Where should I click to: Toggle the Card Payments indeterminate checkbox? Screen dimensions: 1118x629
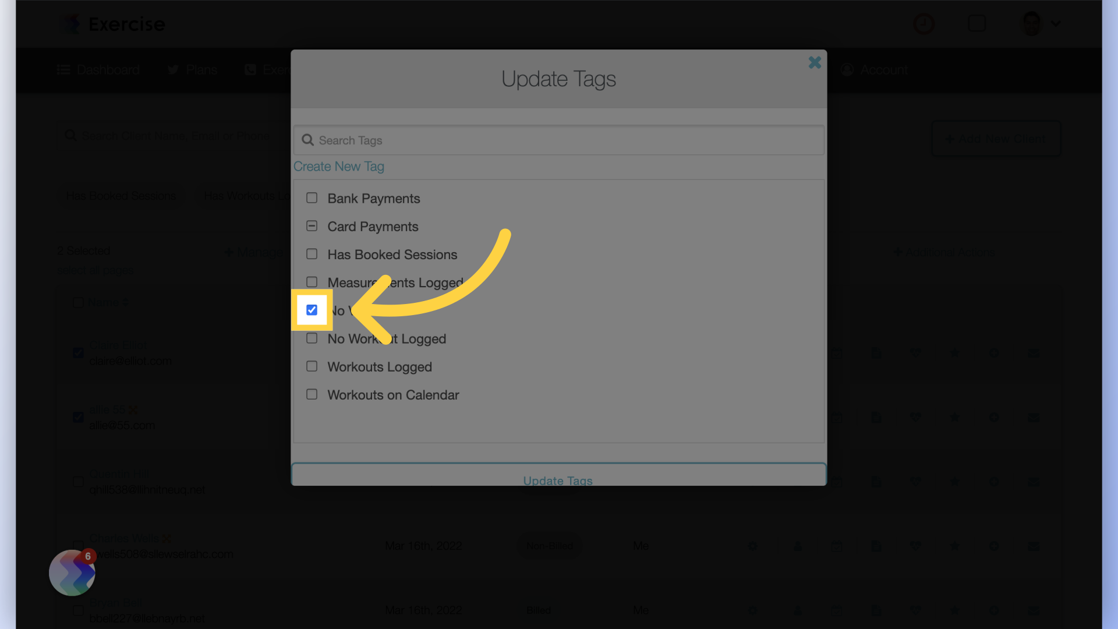(312, 226)
